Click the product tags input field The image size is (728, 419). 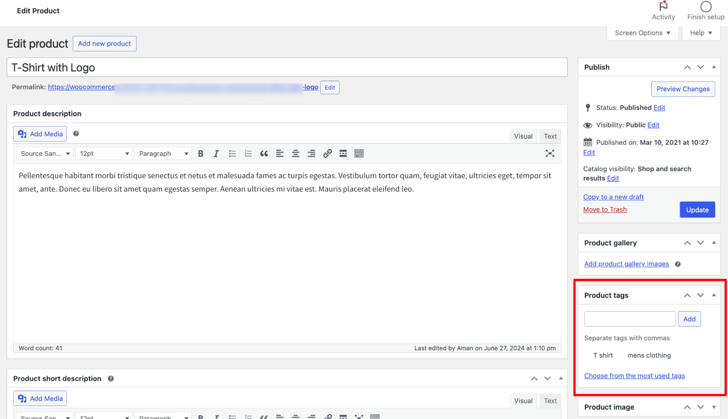pos(630,319)
